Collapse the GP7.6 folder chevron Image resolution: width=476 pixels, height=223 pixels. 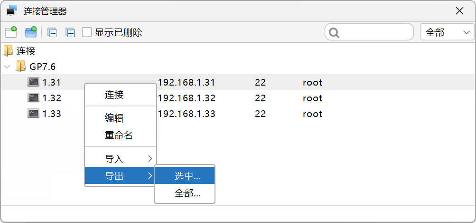(x=7, y=67)
